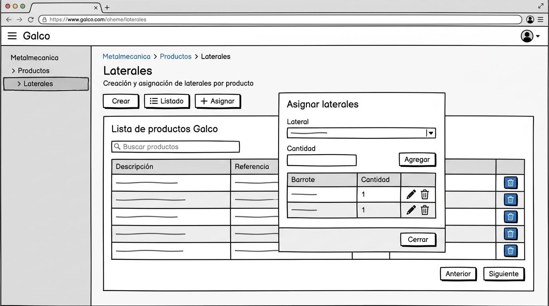This screenshot has width=549, height=306.
Task: Go to the next page with Siguiente
Action: click(x=504, y=274)
